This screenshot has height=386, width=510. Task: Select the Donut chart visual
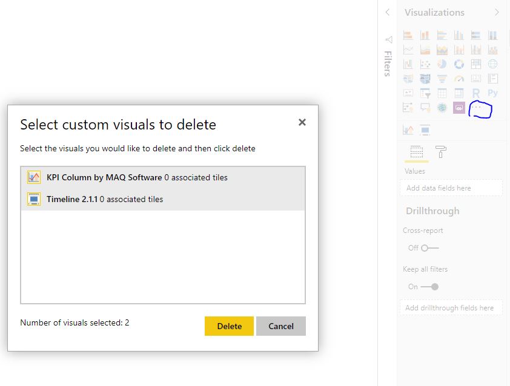pyautogui.click(x=459, y=64)
